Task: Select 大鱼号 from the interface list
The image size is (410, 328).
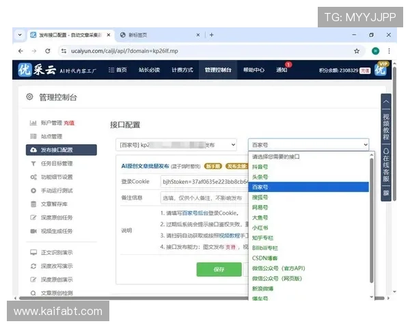Action: click(309, 217)
